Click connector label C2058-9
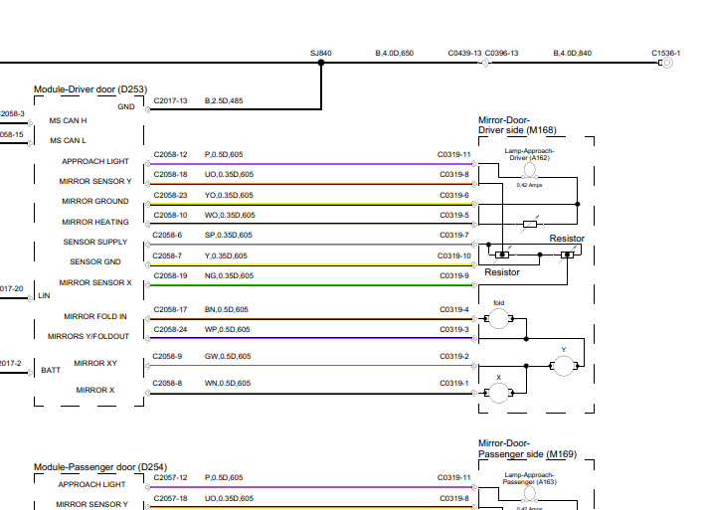The image size is (706, 510). (x=167, y=356)
